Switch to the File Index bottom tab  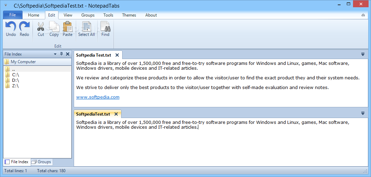17,162
